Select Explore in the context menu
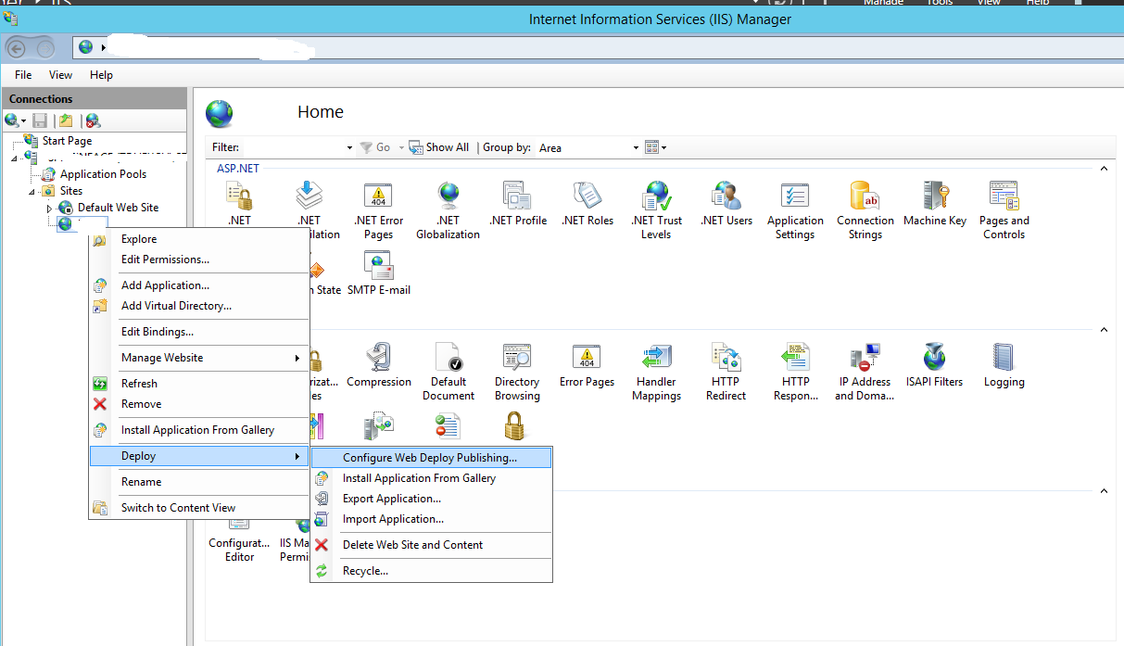The width and height of the screenshot is (1124, 646). click(x=199, y=239)
